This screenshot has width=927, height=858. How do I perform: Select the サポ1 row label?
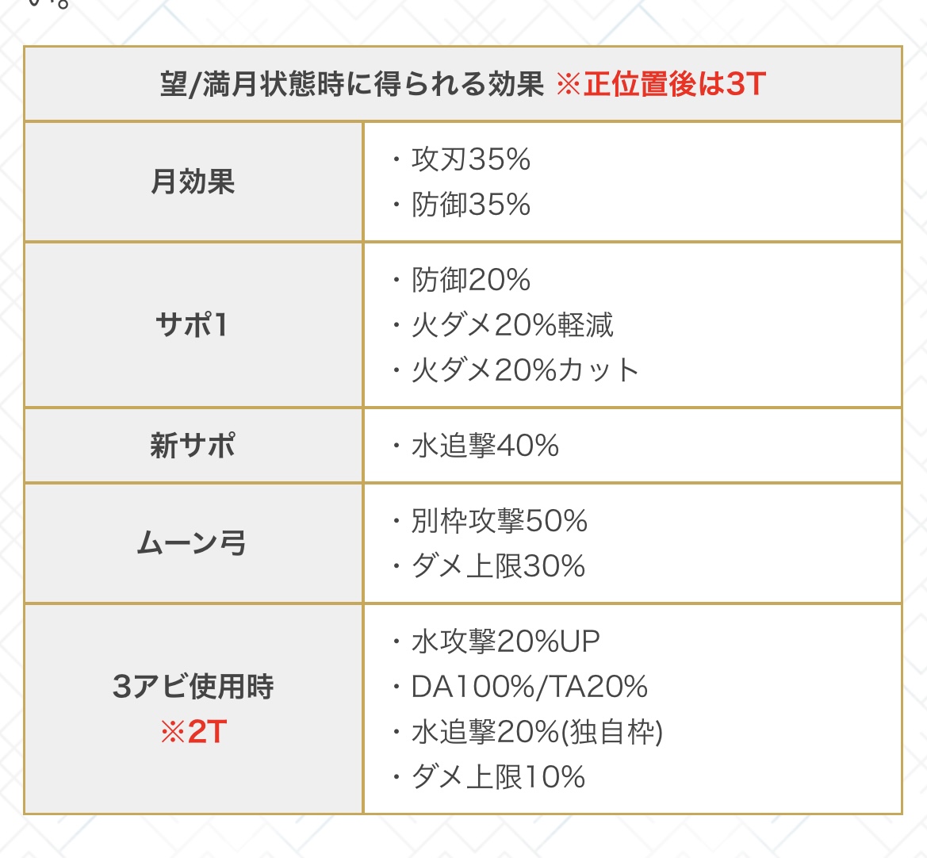(x=193, y=325)
